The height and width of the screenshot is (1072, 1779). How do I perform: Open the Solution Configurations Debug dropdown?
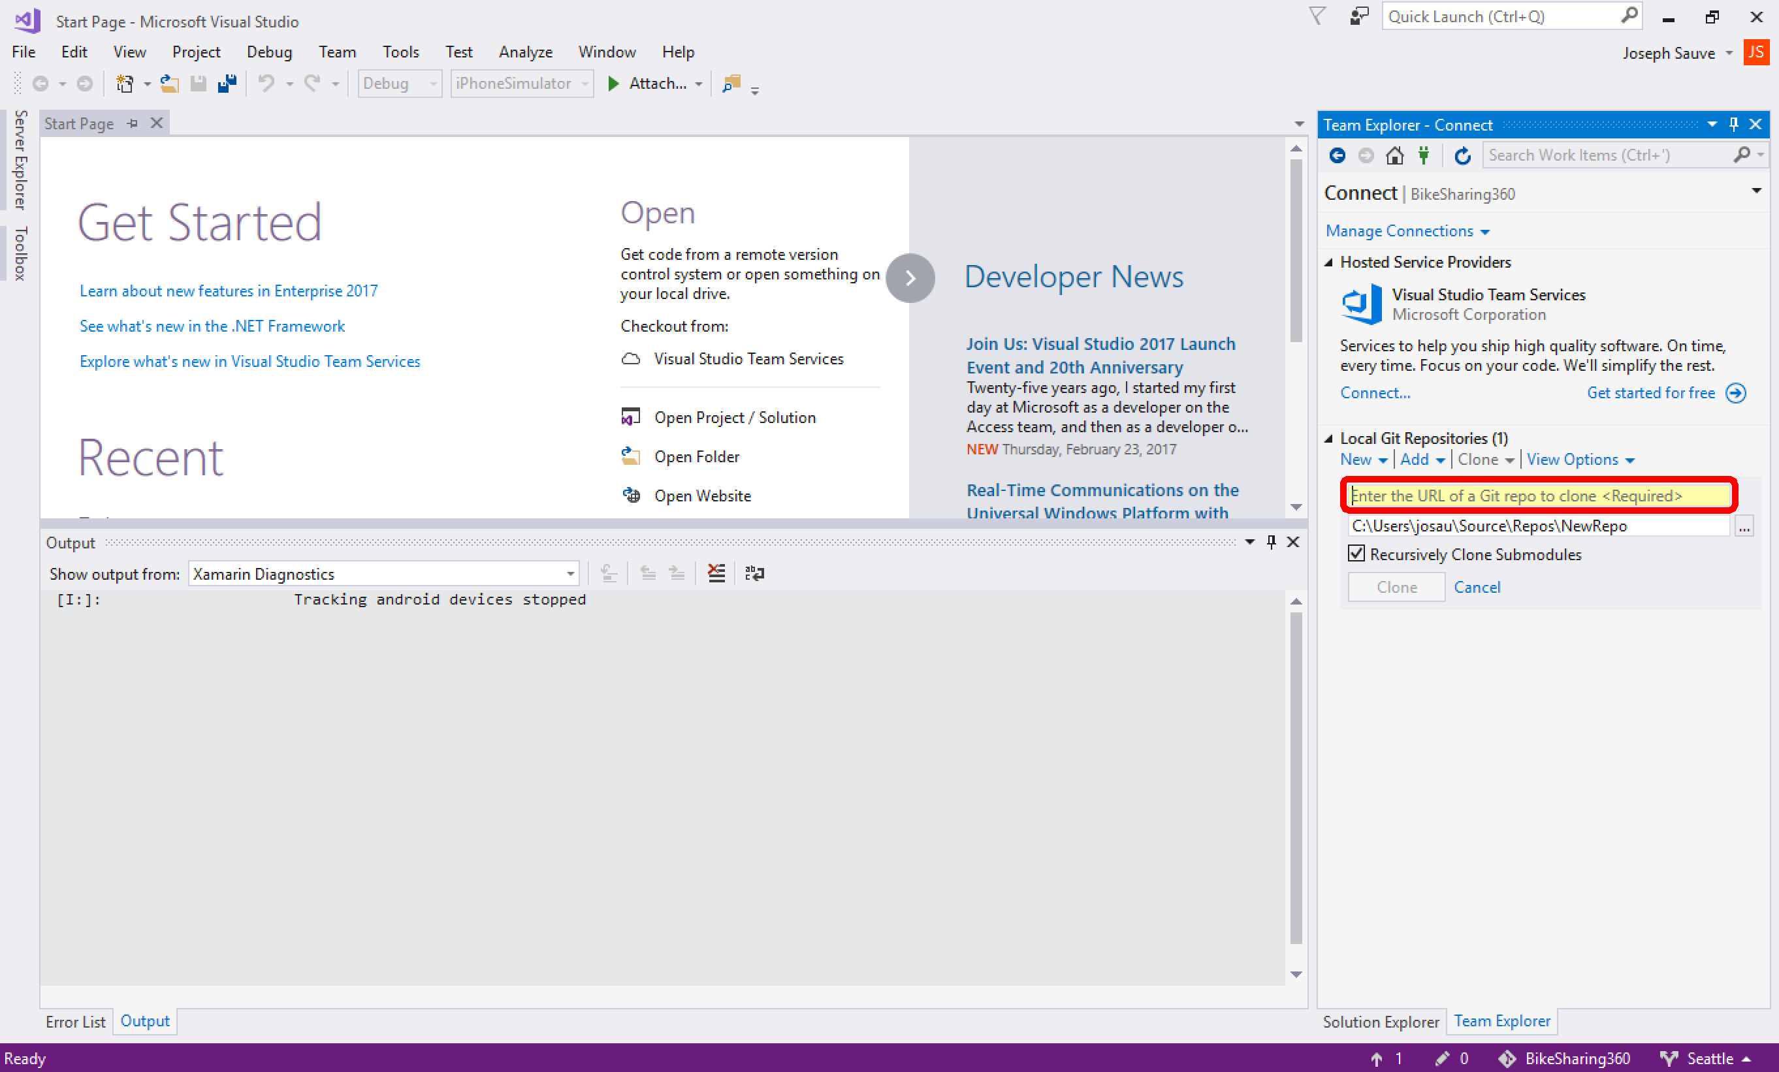[400, 84]
